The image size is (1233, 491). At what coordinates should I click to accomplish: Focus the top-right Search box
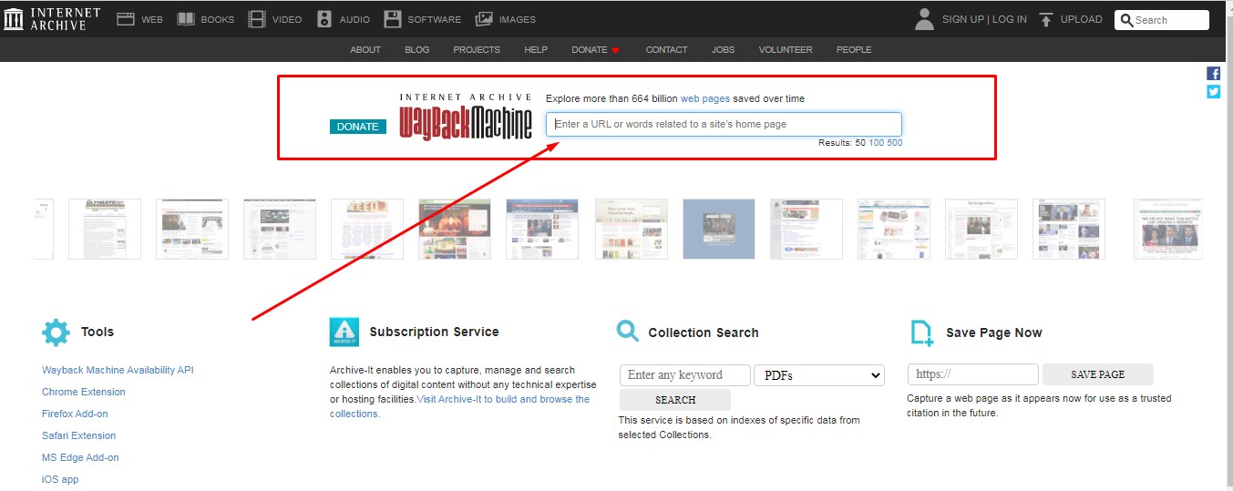(x=1161, y=20)
